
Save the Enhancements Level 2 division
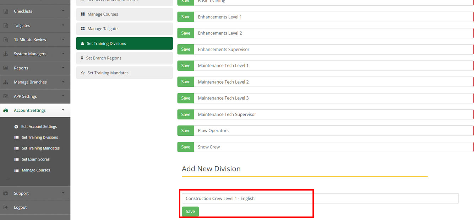click(x=186, y=33)
